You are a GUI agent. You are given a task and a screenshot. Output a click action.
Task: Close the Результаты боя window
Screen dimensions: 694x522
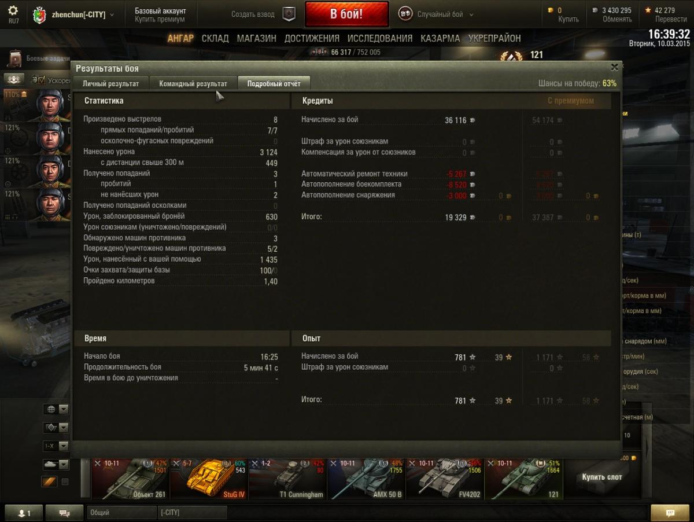point(614,67)
